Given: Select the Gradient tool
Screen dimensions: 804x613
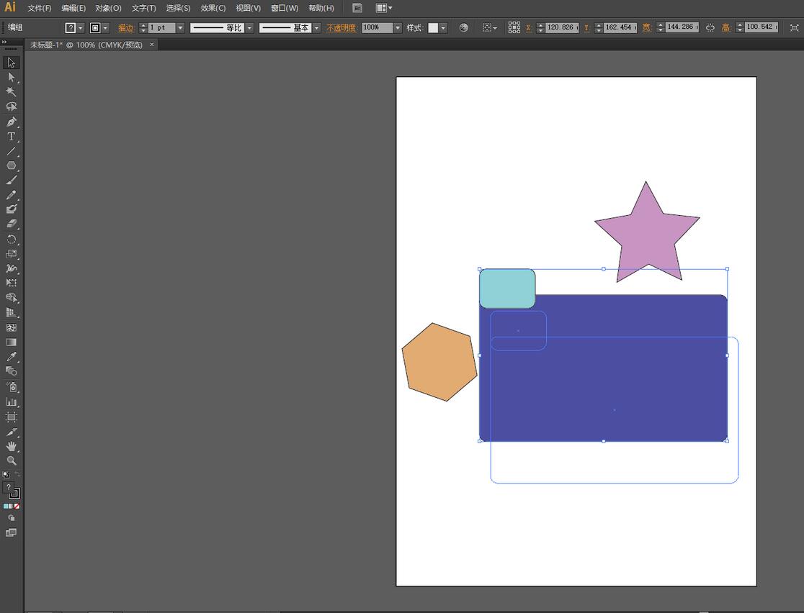Looking at the screenshot, I should (x=12, y=342).
